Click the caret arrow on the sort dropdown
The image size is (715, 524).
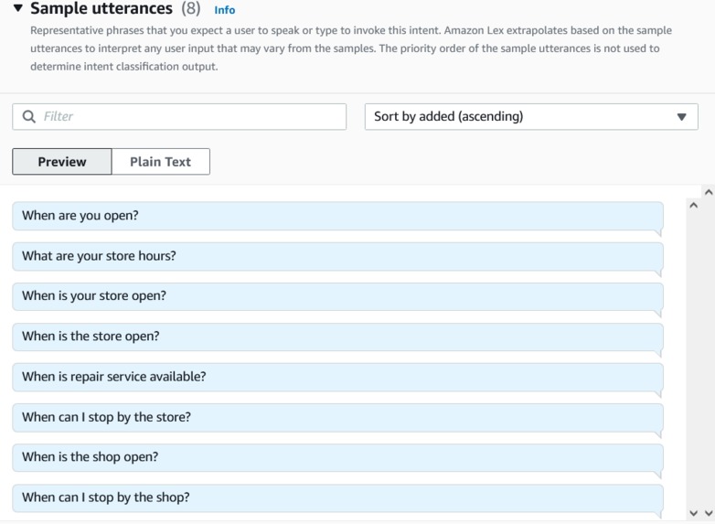[x=681, y=117]
